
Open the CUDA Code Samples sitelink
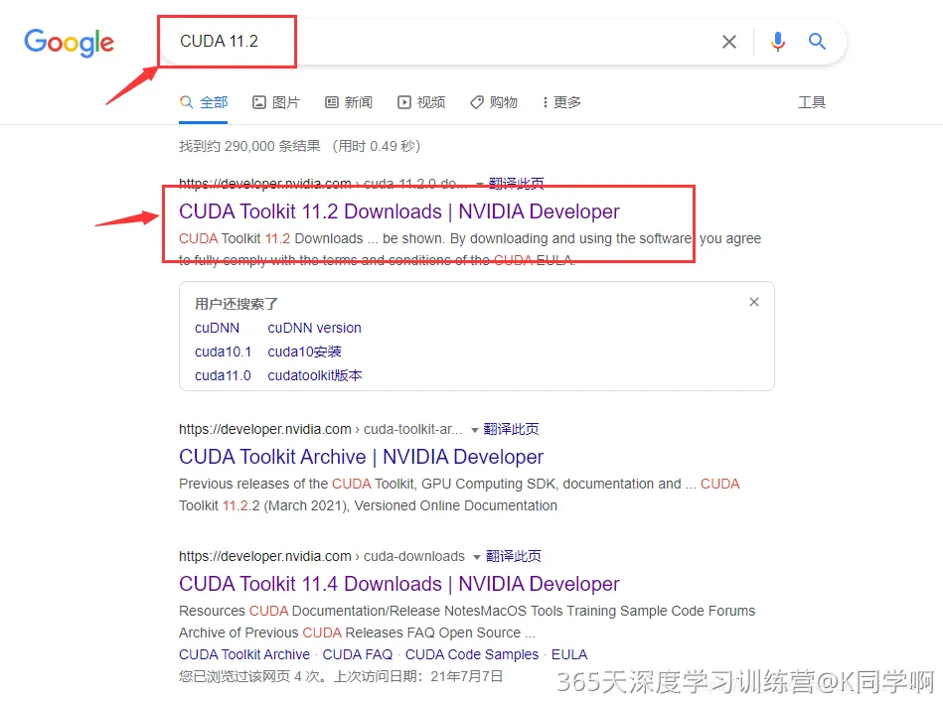click(x=472, y=654)
